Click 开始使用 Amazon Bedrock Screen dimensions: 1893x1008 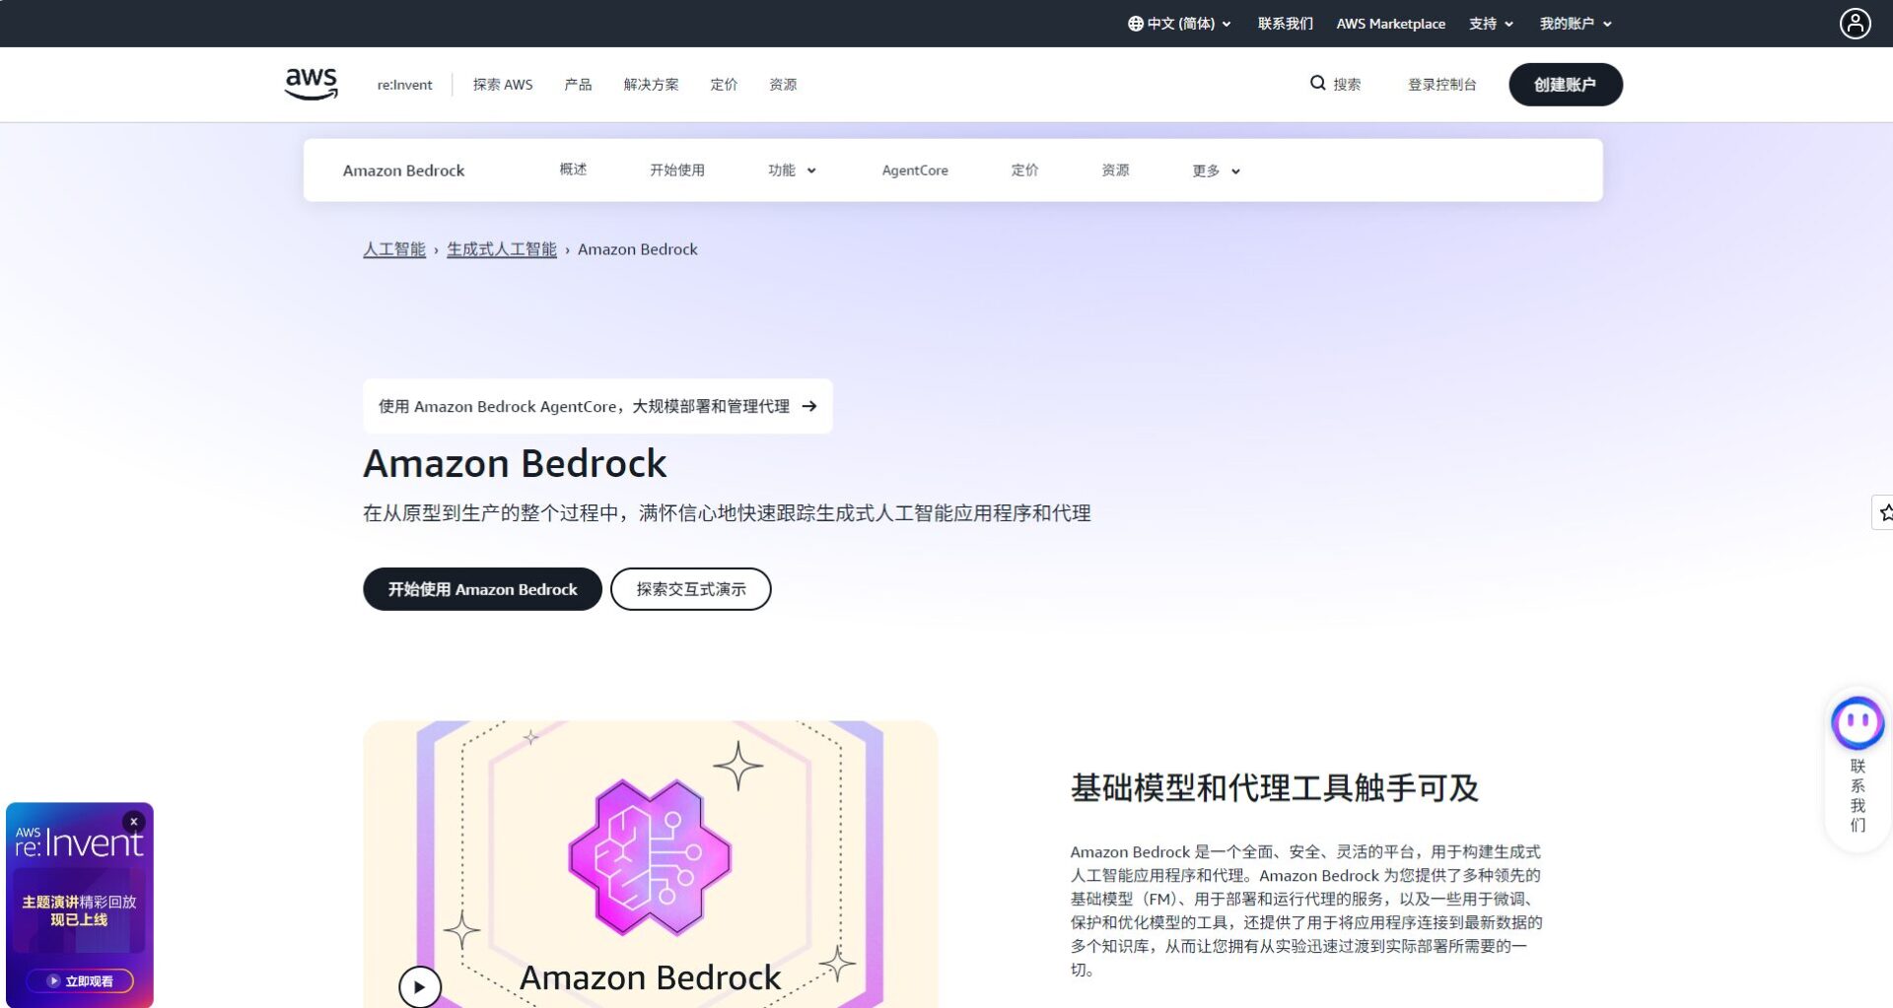482,588
